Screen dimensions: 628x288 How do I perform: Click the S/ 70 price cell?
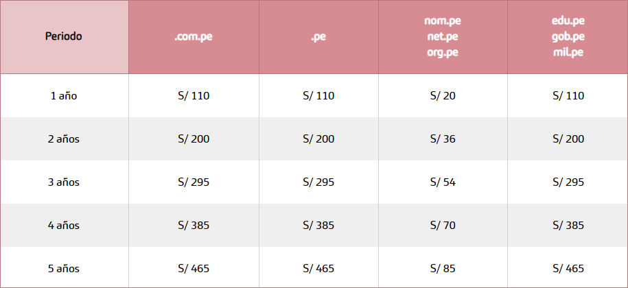443,226
